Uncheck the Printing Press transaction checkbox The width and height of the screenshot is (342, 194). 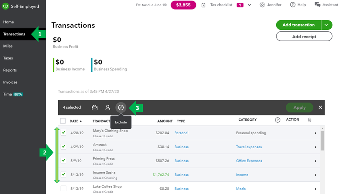point(63,161)
